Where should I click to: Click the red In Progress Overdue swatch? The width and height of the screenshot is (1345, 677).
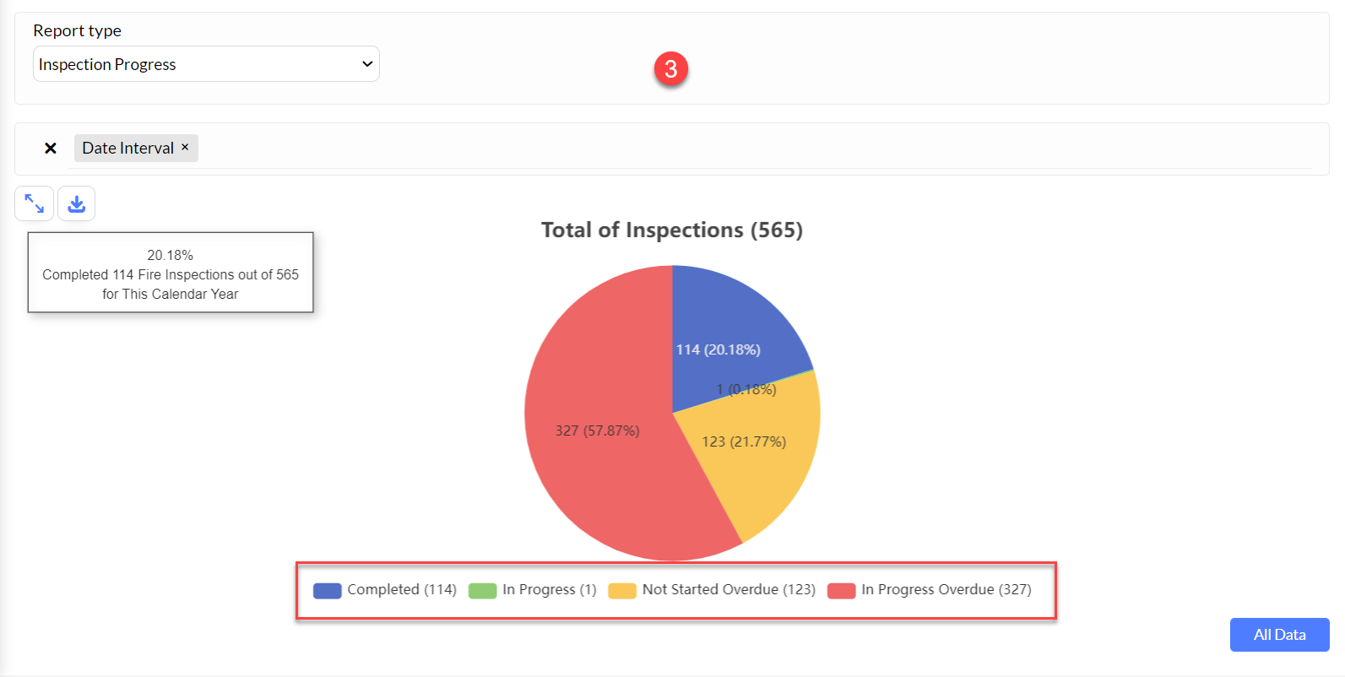(x=842, y=591)
